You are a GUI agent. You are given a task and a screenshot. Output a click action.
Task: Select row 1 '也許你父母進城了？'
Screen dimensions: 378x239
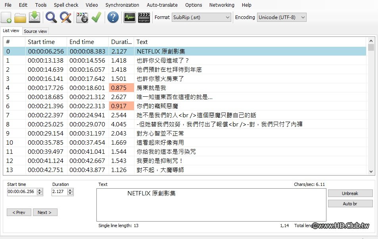point(185,61)
